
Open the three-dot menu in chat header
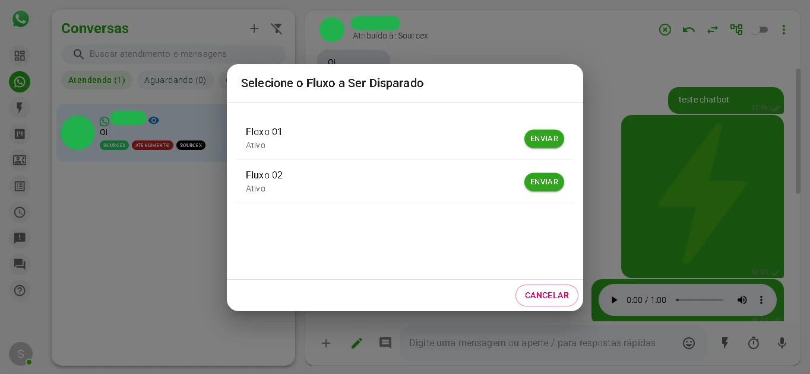pos(784,30)
